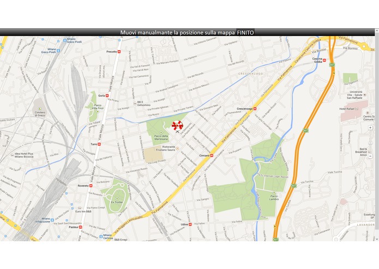Click the Ex Trotter park icon
This screenshot has height=269, width=379.
point(117,199)
